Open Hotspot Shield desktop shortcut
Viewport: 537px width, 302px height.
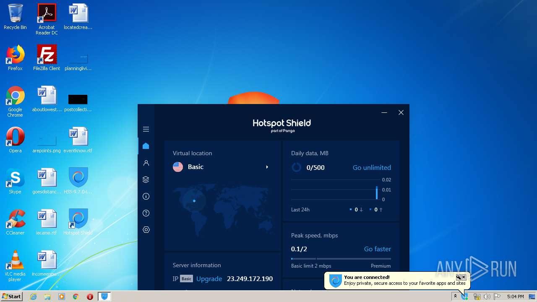click(78, 222)
